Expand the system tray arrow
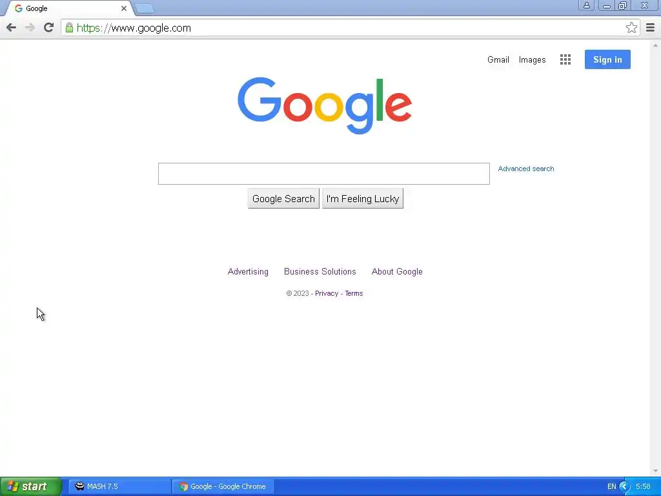 [x=624, y=487]
